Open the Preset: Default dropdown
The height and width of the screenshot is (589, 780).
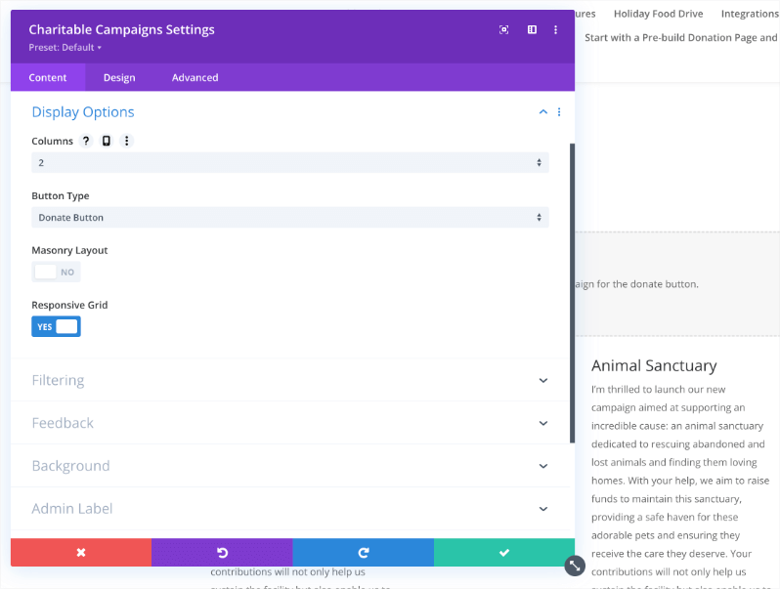pos(65,47)
